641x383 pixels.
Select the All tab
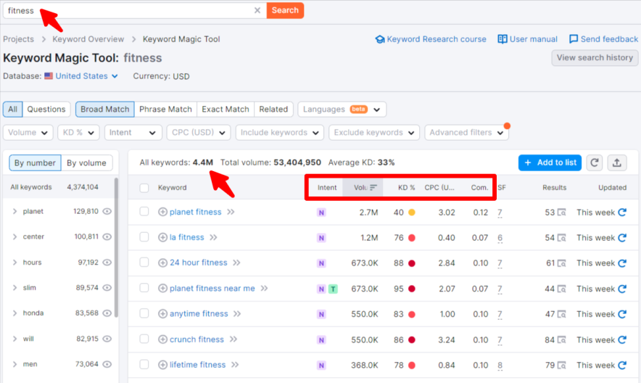[x=12, y=109]
